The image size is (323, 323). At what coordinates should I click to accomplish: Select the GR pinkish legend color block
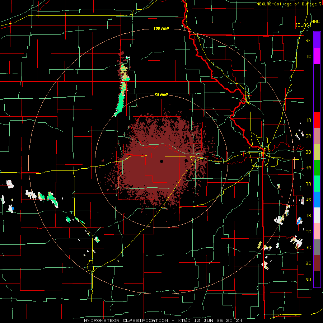click(317, 136)
